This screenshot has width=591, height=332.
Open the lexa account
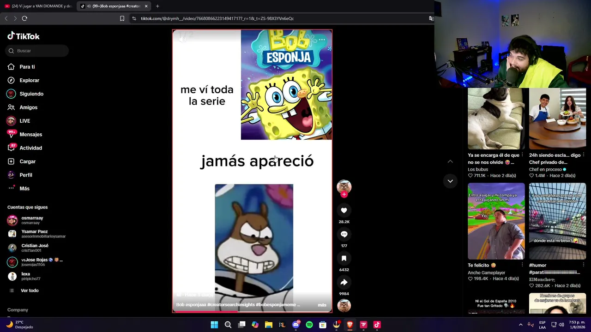24,276
